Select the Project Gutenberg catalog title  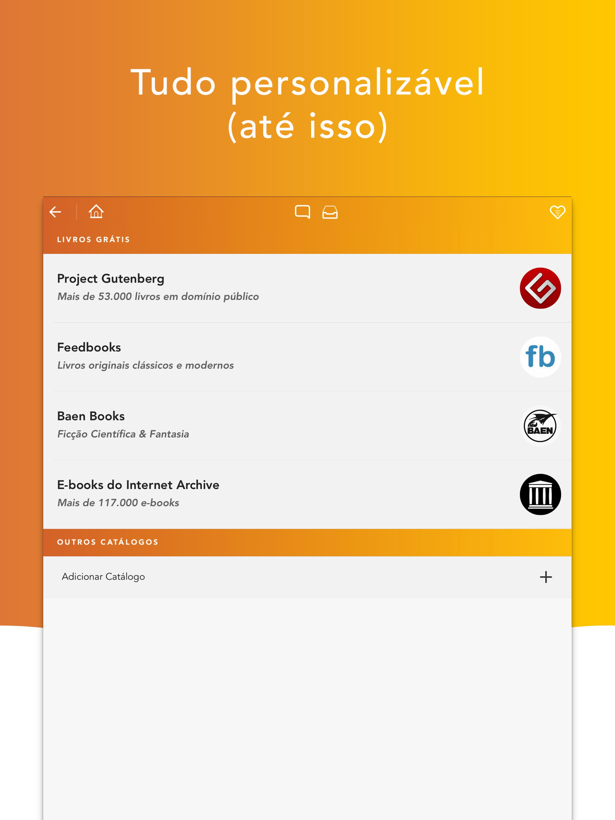(111, 279)
